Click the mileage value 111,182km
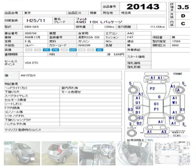Viewport: 196px width, 168px height. (x=157, y=27)
